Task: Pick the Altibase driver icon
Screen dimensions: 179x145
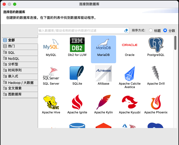Action: pyautogui.click(x=104, y=73)
